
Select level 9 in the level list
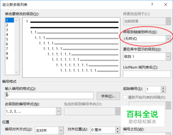(10, 58)
